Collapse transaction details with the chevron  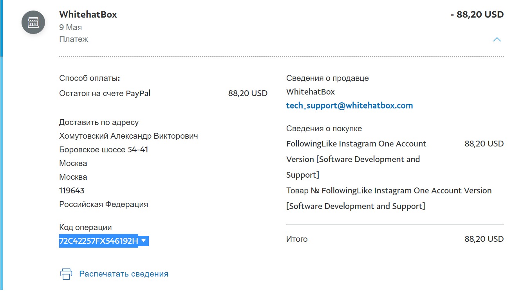[497, 39]
